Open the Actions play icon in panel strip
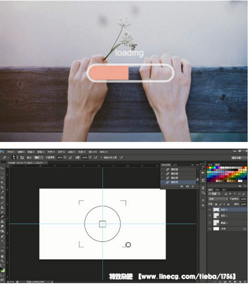 pos(203,173)
